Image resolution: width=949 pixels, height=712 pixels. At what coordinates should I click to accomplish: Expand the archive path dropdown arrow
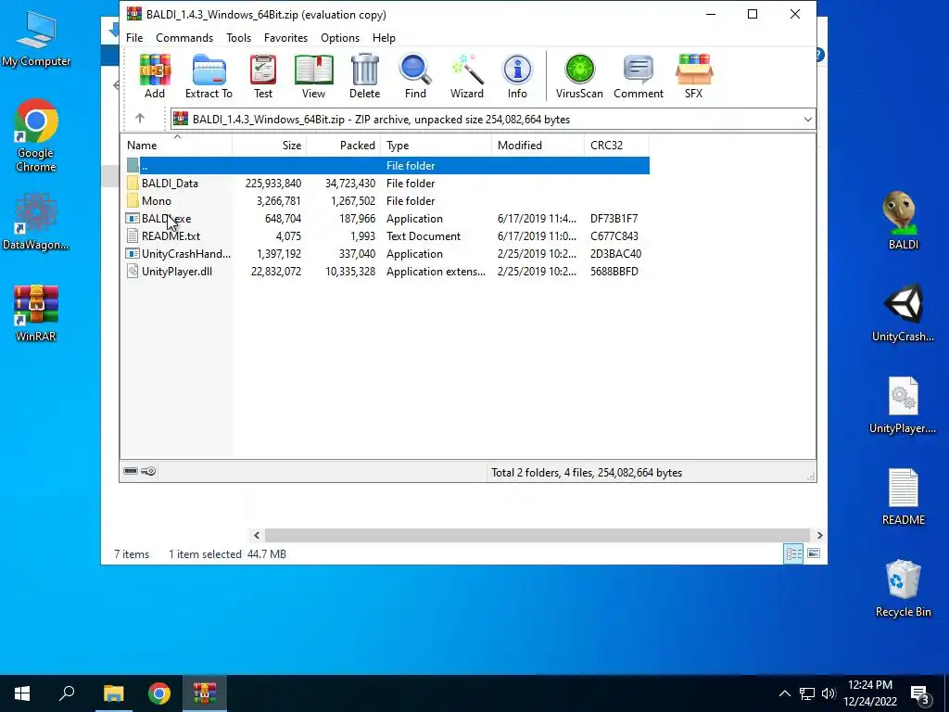[x=807, y=120]
